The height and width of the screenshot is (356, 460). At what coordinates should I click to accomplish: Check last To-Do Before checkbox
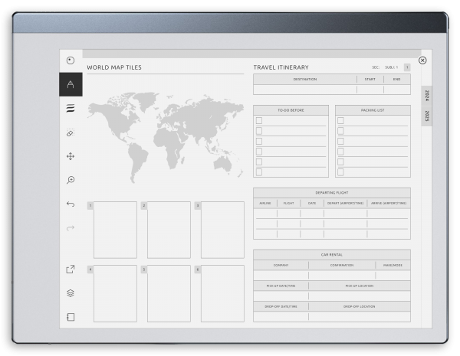259,172
